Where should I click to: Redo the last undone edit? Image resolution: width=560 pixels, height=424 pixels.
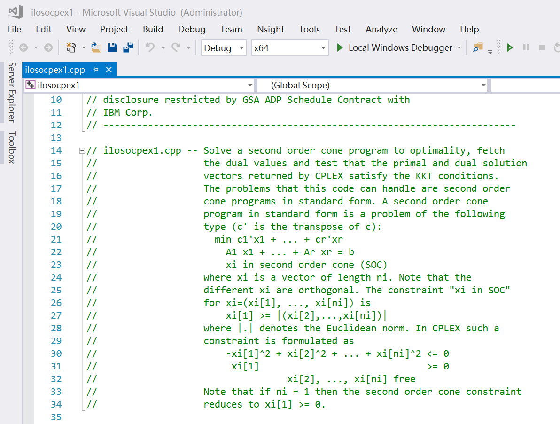tap(176, 47)
